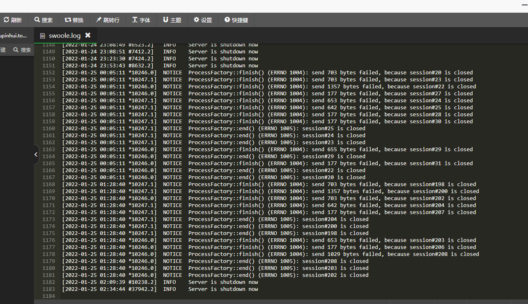Click the session#208 send 1029 bytes line
528x304 pixels.
271,254
